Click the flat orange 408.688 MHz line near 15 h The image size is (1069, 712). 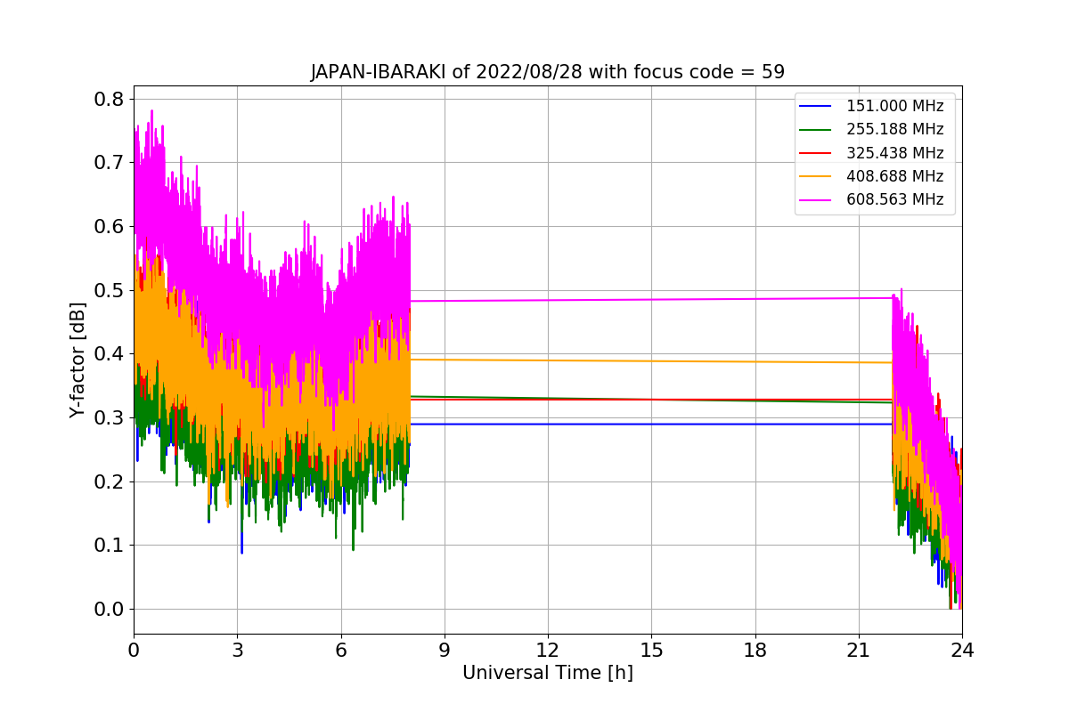651,360
